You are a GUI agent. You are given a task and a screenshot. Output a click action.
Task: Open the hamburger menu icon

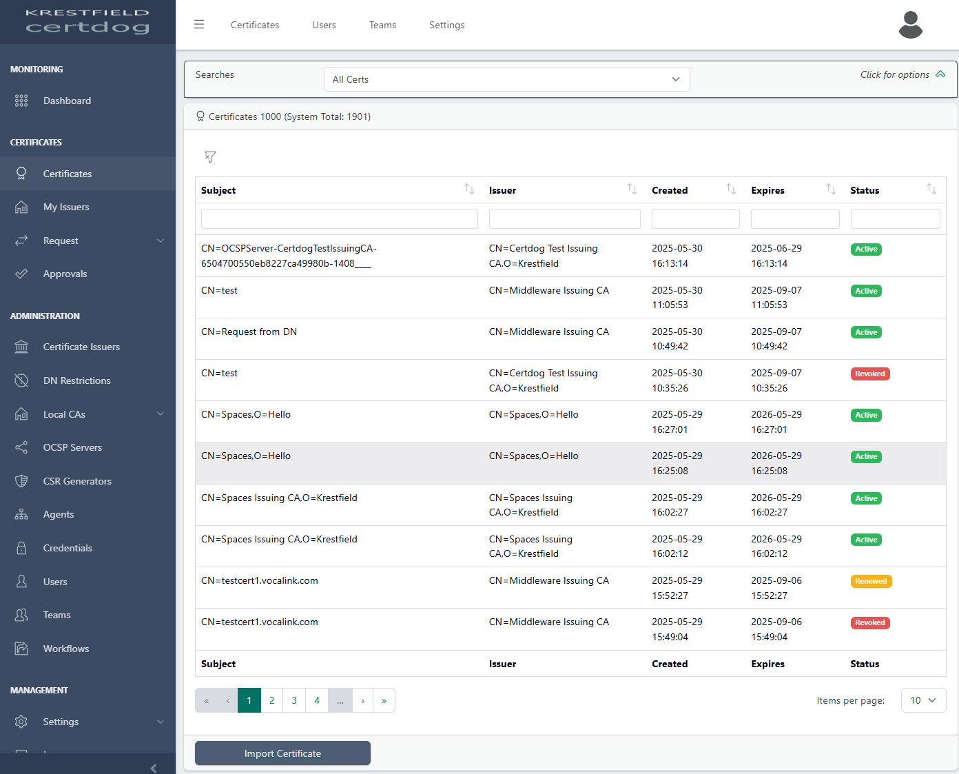[x=199, y=25]
